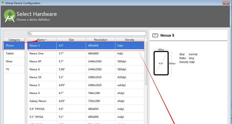Image resolution: width=232 pixels, height=124 pixels.
Task: Sort by the Resolution column header
Action: click(100, 40)
